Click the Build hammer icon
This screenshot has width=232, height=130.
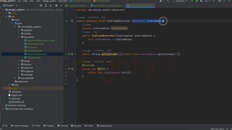pos(167,1)
